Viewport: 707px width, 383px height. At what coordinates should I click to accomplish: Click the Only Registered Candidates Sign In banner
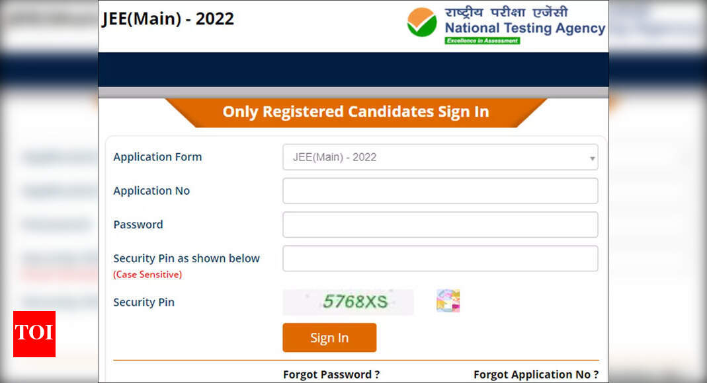(x=354, y=112)
